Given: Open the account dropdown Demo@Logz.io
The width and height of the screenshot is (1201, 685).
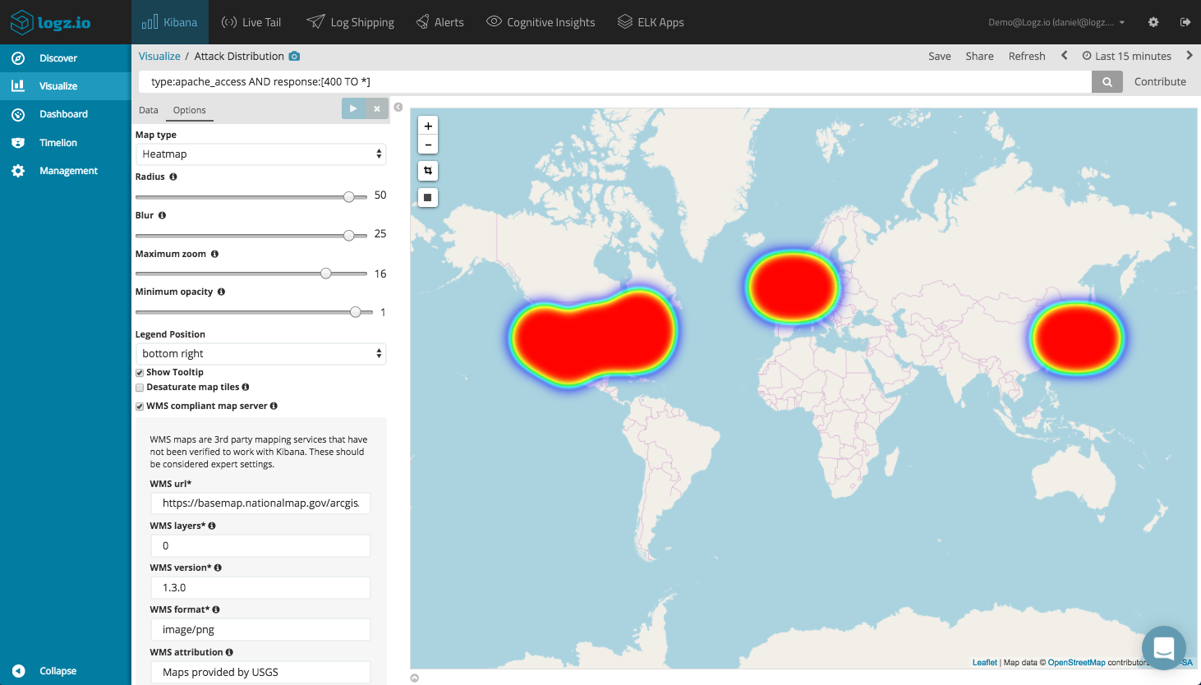Looking at the screenshot, I should (1056, 22).
